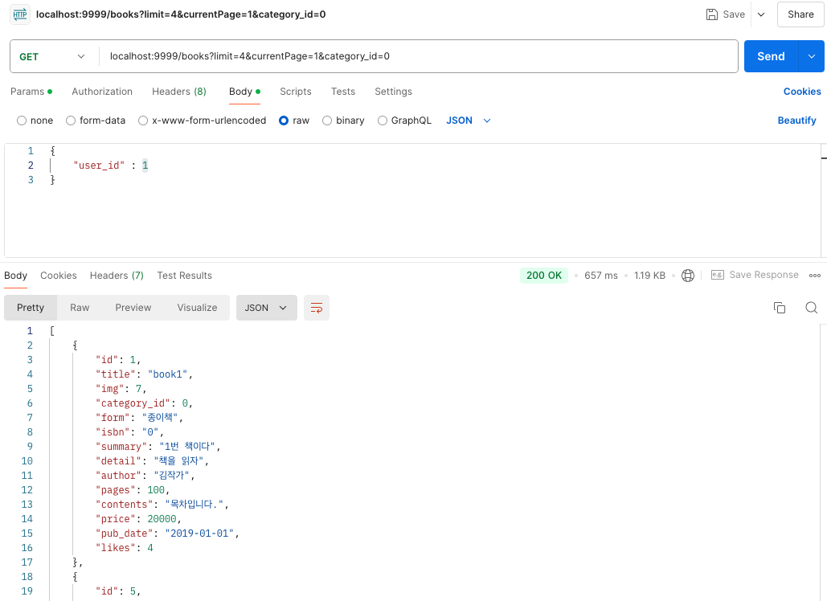Open the response more options ellipsis
The image size is (827, 605).
click(x=814, y=276)
